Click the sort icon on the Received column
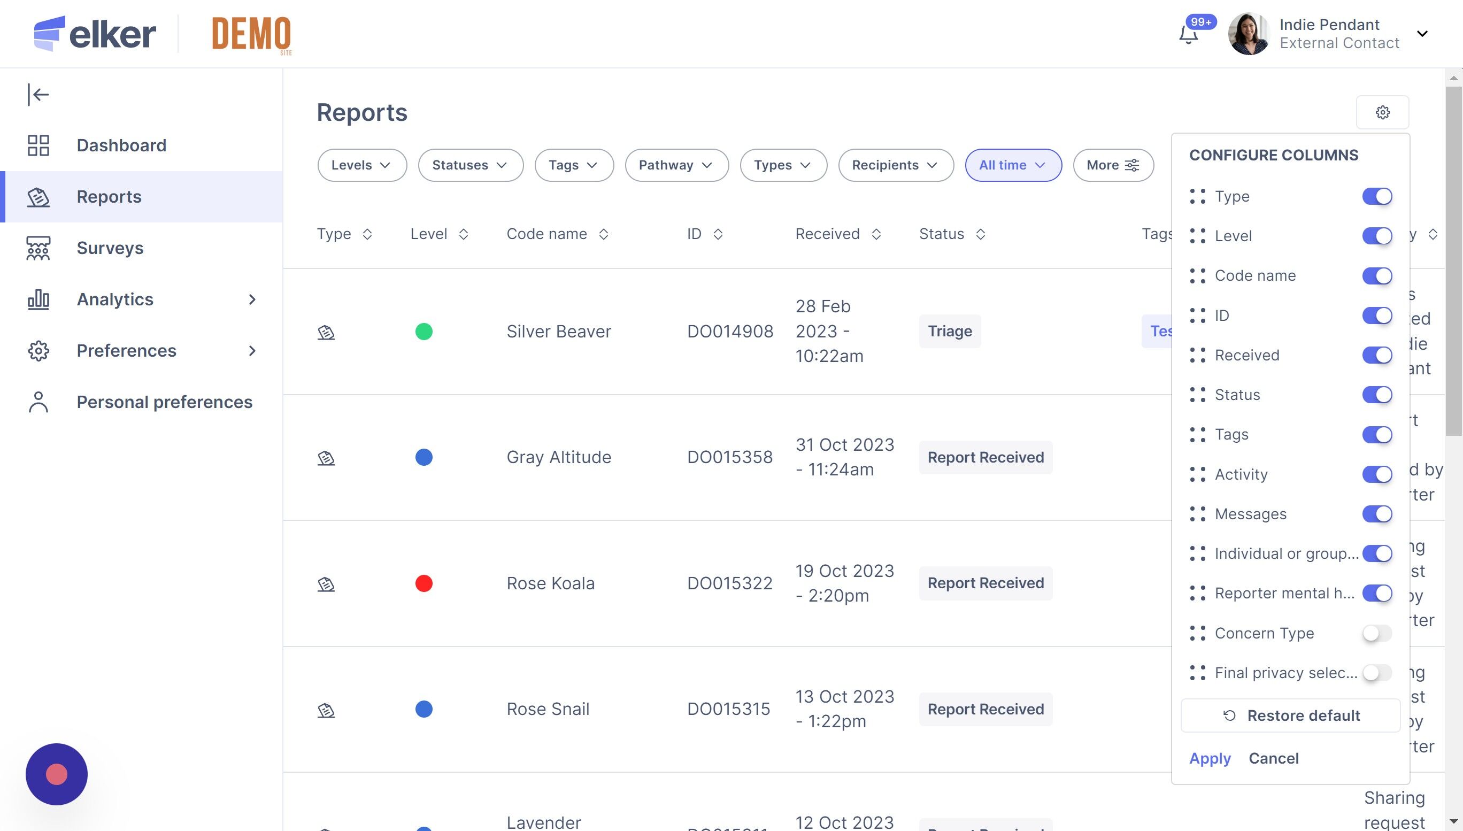 (876, 234)
